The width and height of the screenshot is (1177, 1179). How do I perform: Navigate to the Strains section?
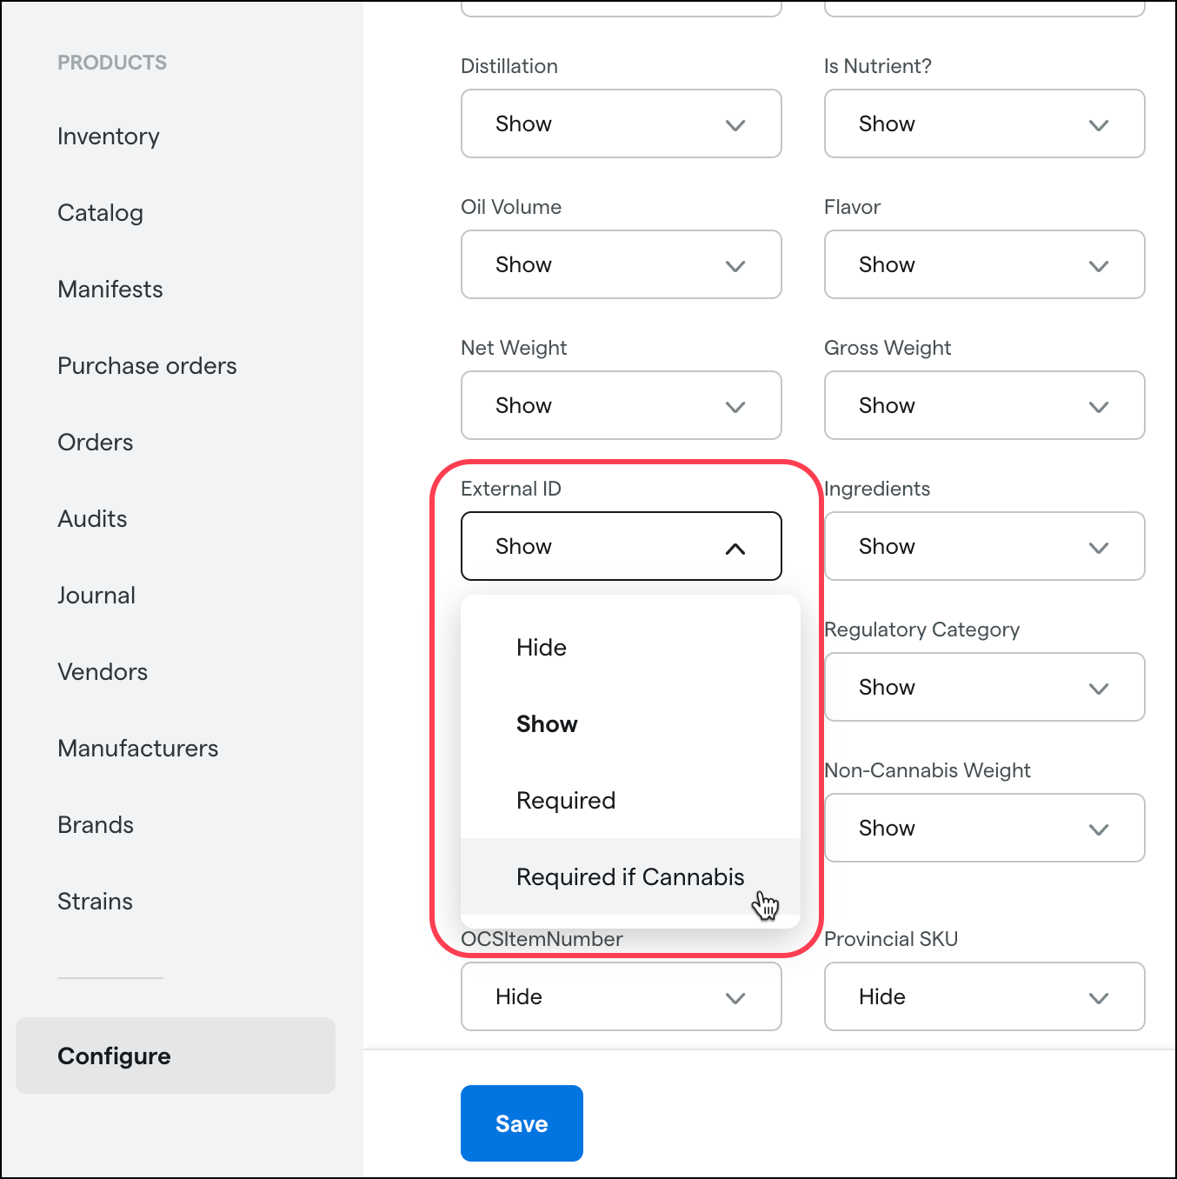95,902
